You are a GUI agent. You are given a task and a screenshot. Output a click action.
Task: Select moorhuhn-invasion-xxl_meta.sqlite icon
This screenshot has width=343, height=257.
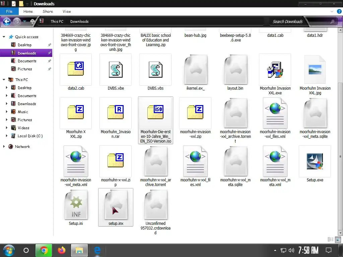click(x=315, y=113)
